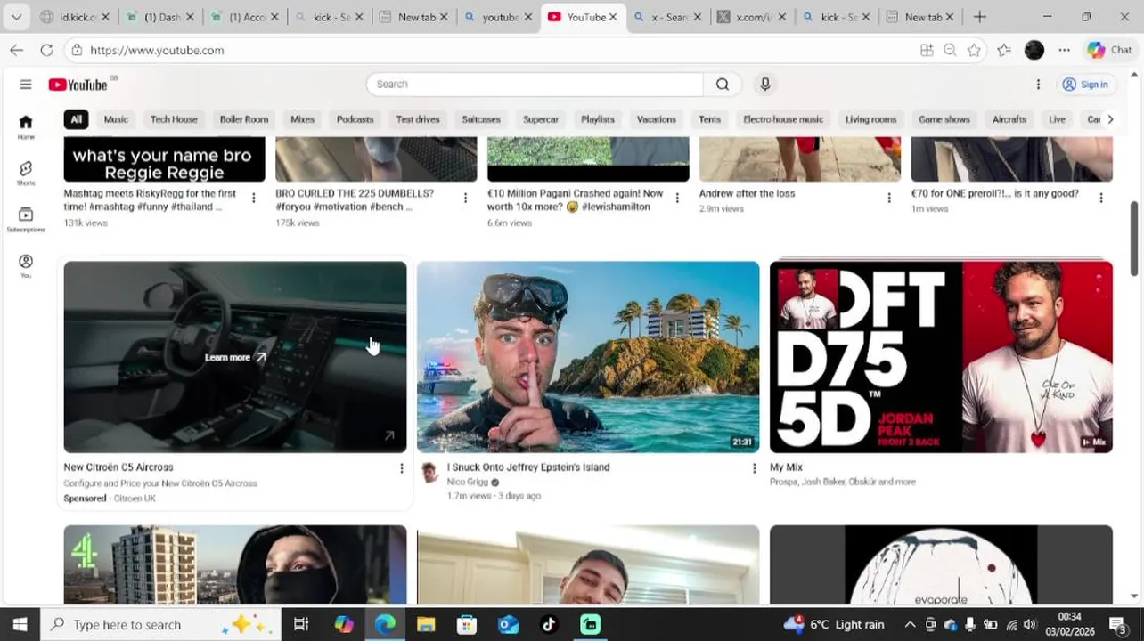Open options for BRO CURLED THE 225 DUMBELLS short
The width and height of the screenshot is (1144, 641).
(x=465, y=198)
